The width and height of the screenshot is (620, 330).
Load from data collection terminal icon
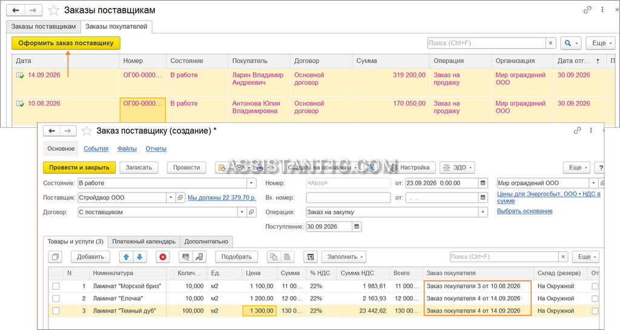199,257
